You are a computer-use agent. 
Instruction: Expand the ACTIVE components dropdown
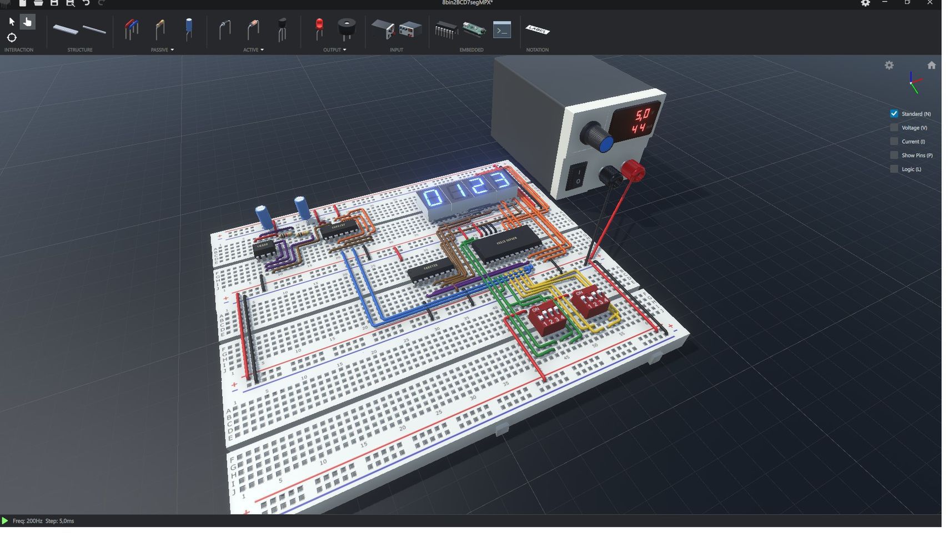253,50
